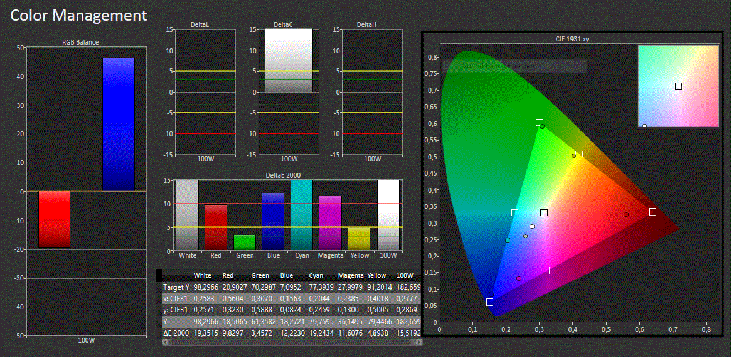Click the Green bar in DeltaE 2000 chart
Screen dimensions: 731x357
click(245, 243)
